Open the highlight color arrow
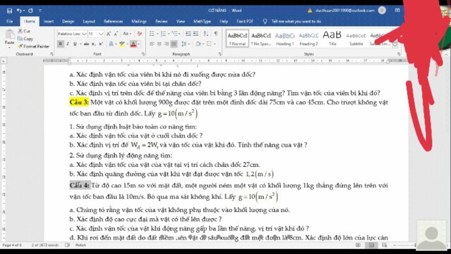 (127, 44)
